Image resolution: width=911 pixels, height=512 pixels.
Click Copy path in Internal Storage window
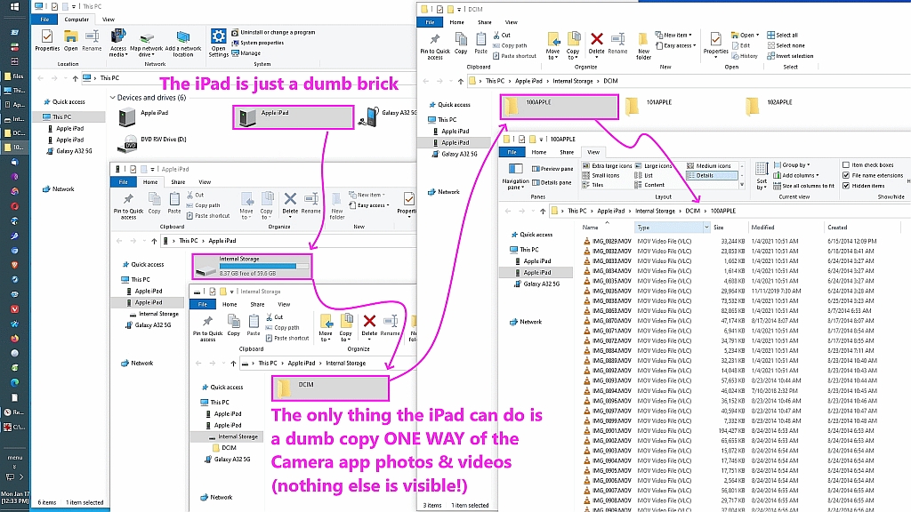(x=283, y=328)
